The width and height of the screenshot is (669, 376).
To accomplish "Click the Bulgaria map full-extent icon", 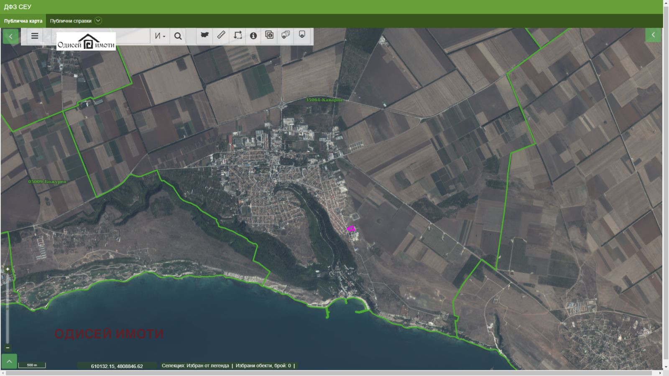I will tap(204, 35).
